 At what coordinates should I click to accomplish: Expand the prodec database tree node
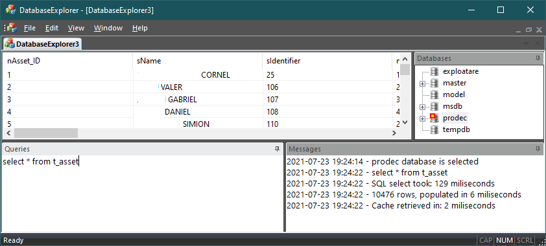click(x=422, y=119)
